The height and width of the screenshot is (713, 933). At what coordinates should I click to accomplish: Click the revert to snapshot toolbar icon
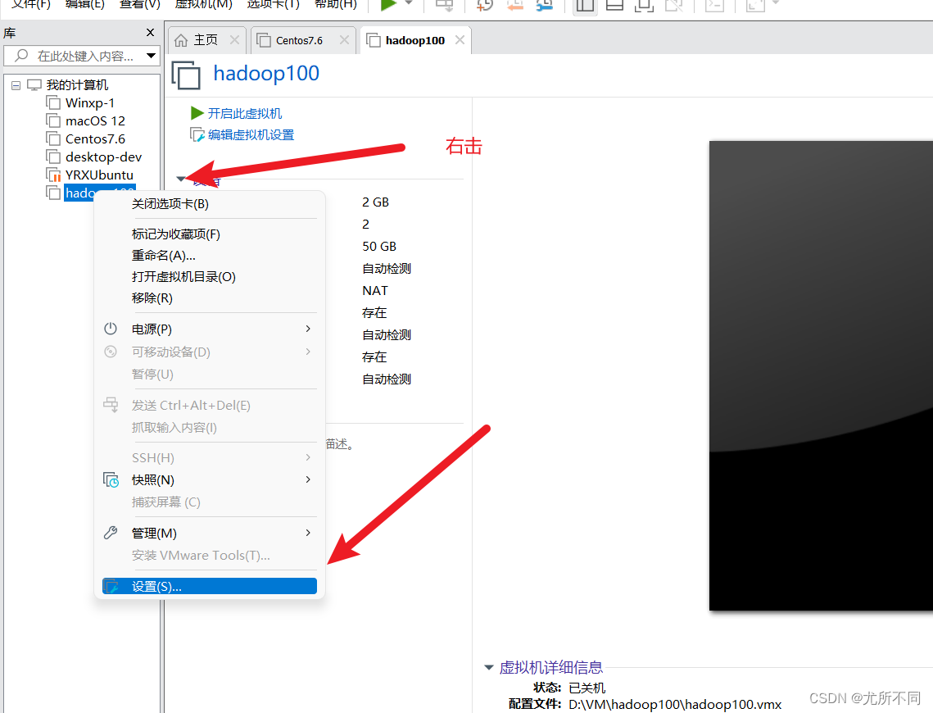click(x=515, y=5)
